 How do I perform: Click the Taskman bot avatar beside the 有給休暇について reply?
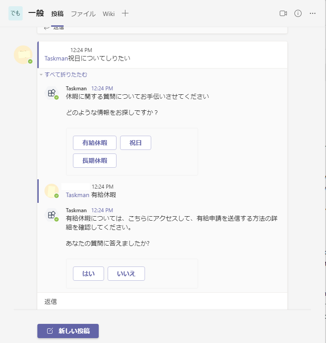point(52,215)
